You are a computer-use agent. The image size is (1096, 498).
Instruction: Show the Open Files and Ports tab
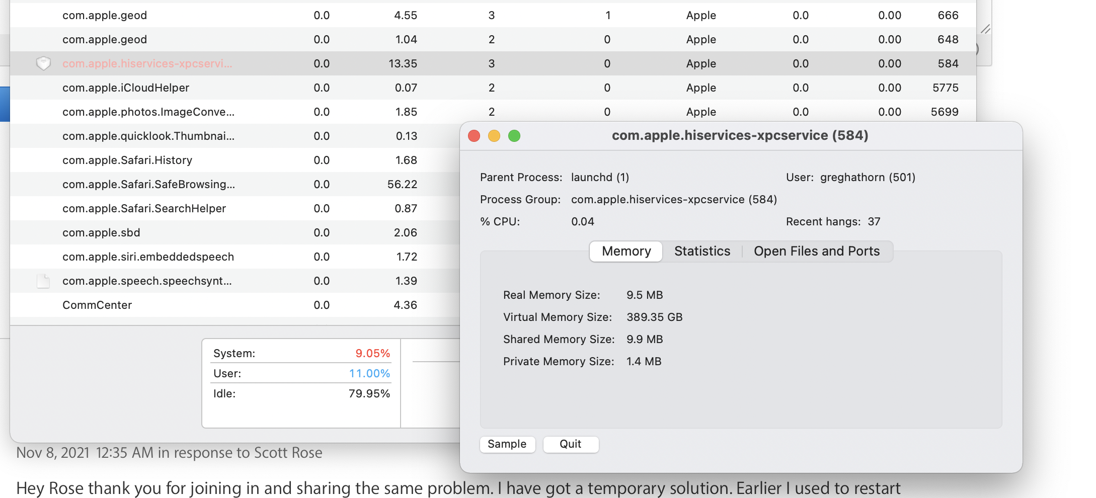pos(816,251)
